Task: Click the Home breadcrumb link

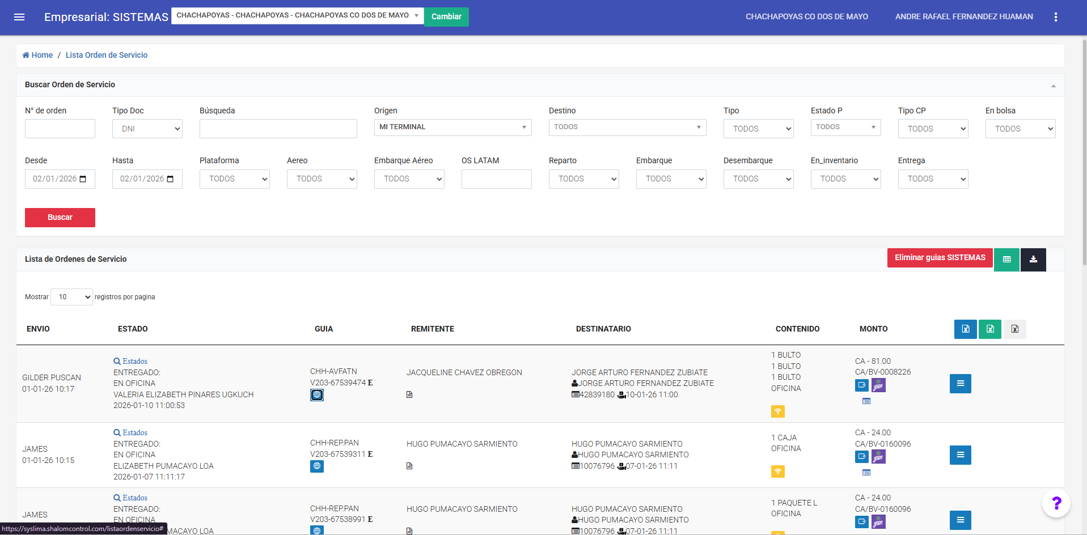Action: click(37, 55)
